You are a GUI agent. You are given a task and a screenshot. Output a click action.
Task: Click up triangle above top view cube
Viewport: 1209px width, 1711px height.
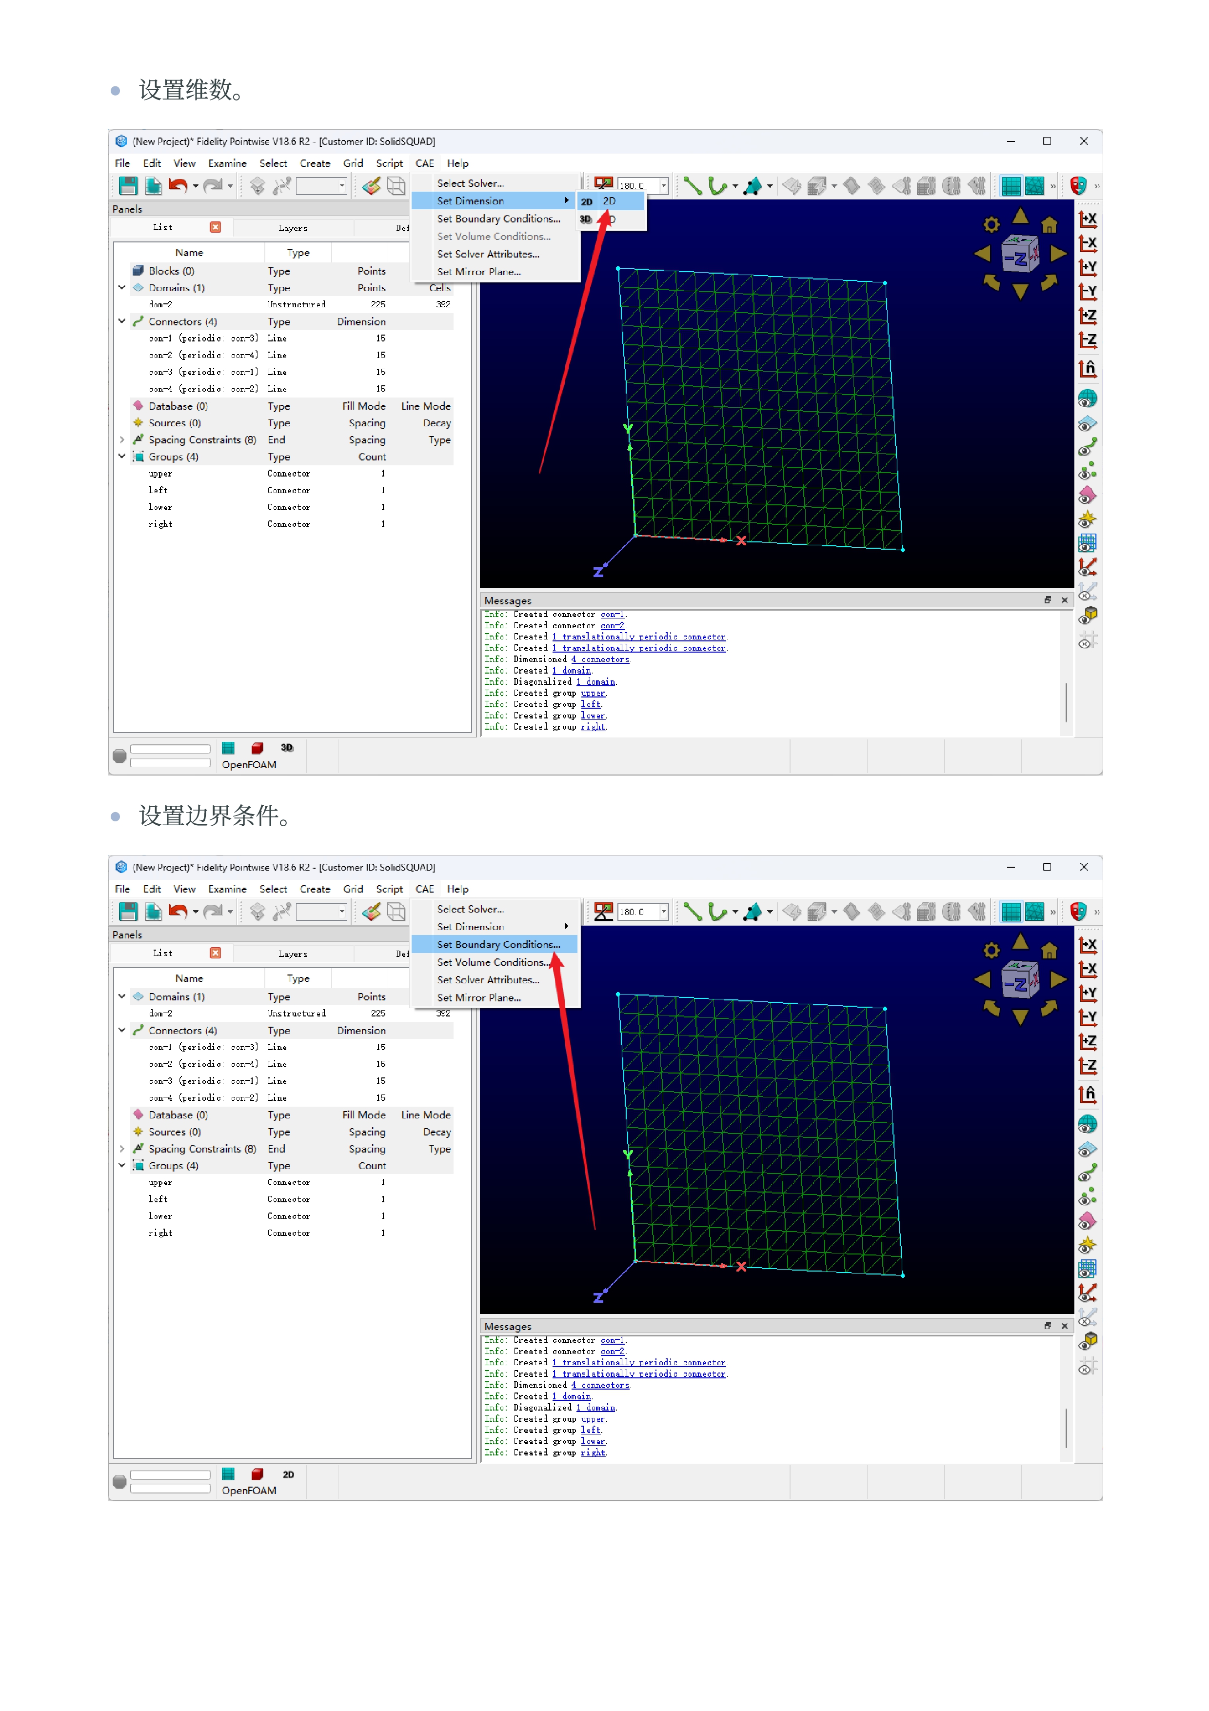pyautogui.click(x=1020, y=216)
